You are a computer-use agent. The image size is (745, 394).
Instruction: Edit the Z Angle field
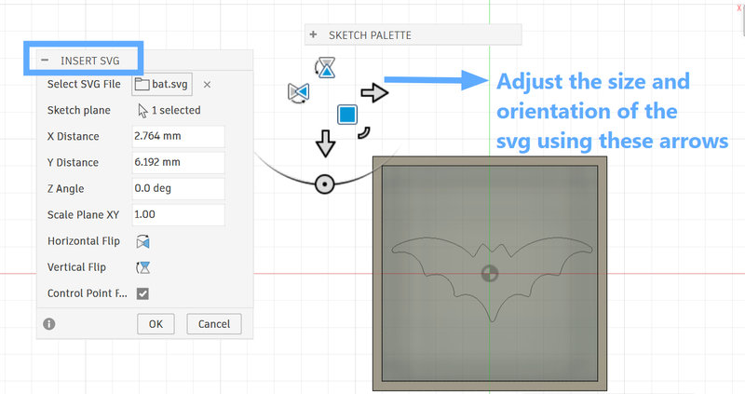(178, 188)
